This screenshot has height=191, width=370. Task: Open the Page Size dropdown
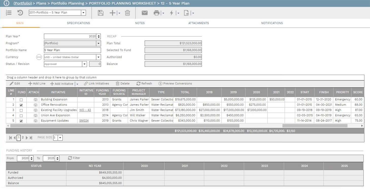(60, 138)
